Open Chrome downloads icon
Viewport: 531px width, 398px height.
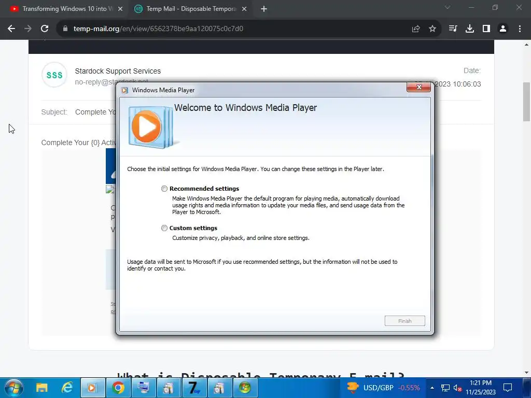point(469,29)
